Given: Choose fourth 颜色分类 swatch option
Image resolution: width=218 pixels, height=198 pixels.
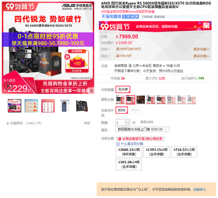Looking at the screenshot, I should (151, 100).
